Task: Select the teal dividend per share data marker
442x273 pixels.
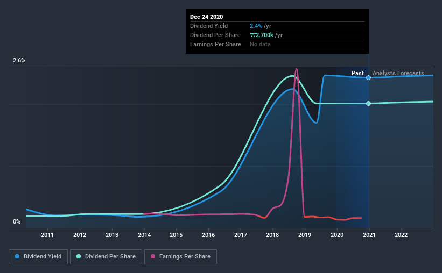Action: [x=368, y=104]
